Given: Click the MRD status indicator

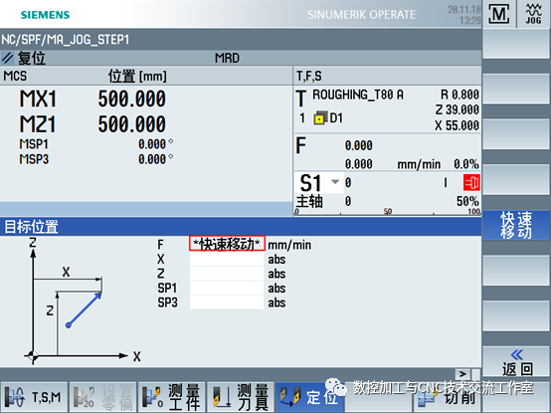Looking at the screenshot, I should tap(227, 58).
